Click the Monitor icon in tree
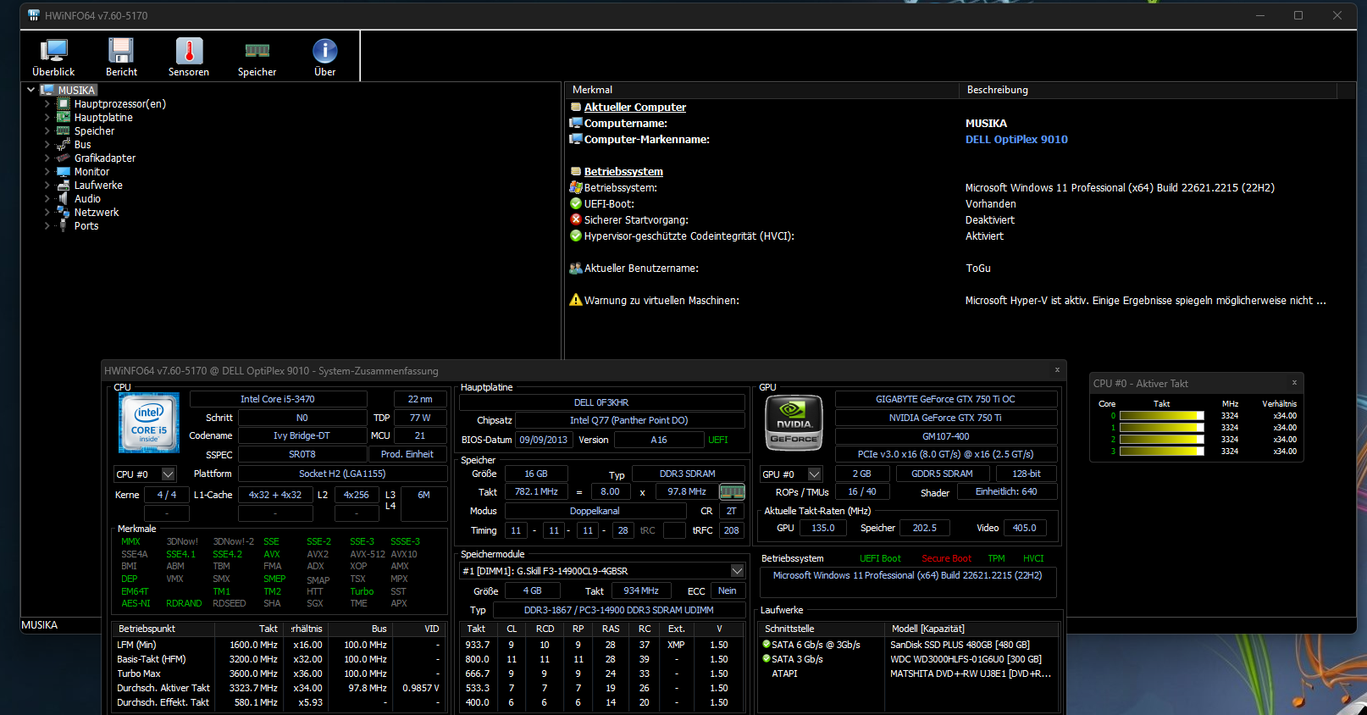Screen dimensions: 1367x715 (64, 171)
